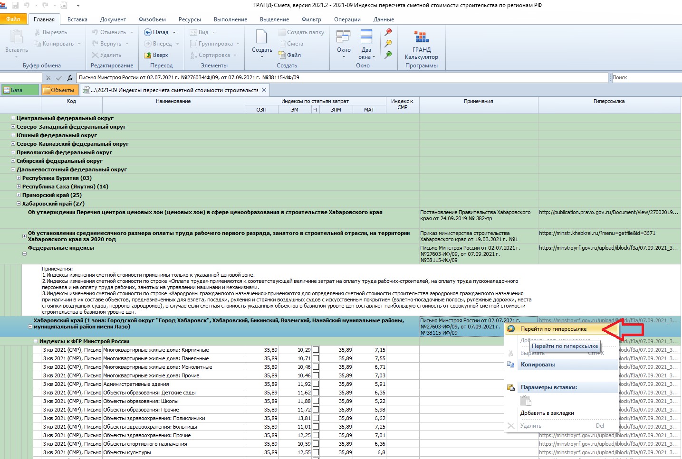Go up a level with Вверх

(x=156, y=55)
